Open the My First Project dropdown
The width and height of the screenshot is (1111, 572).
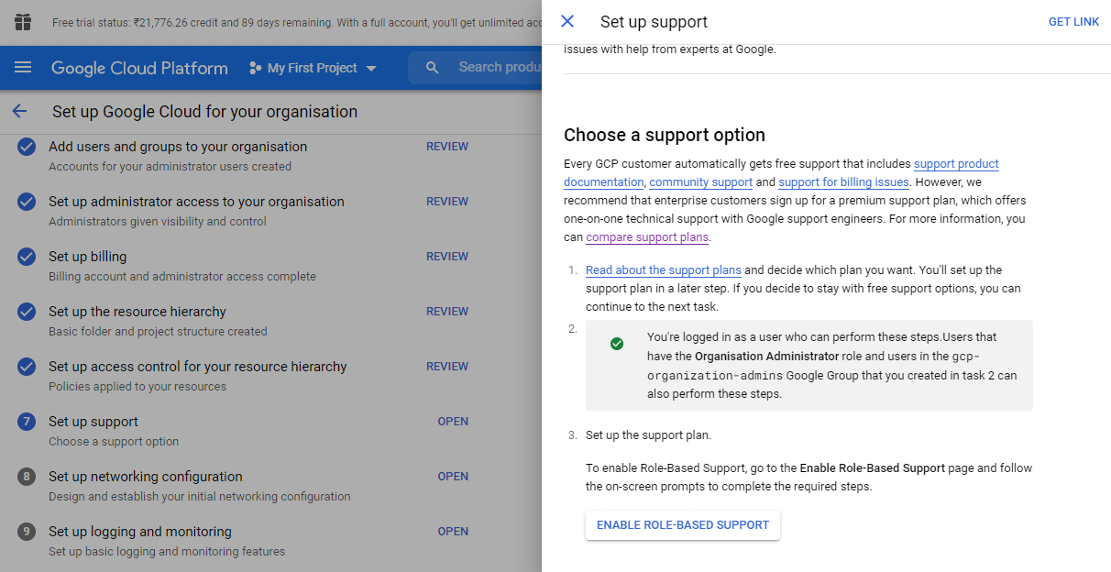313,68
